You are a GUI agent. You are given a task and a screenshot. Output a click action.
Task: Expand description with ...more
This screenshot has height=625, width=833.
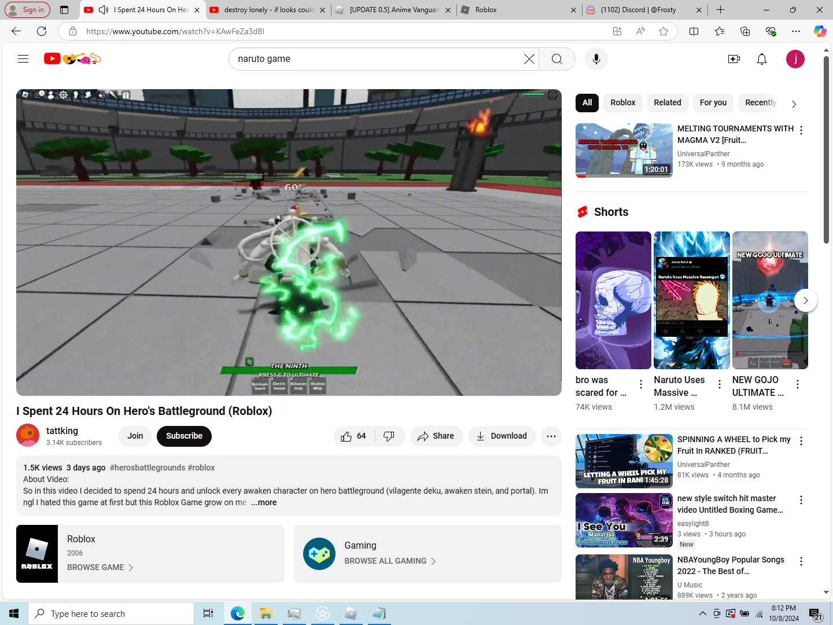pos(264,502)
